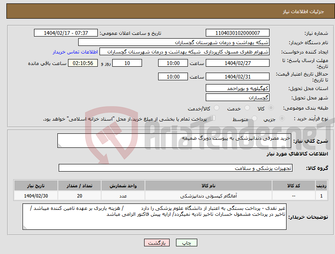Click the توضیحات خریدار notes textarea
This screenshot has height=254, width=335.
(x=154, y=217)
